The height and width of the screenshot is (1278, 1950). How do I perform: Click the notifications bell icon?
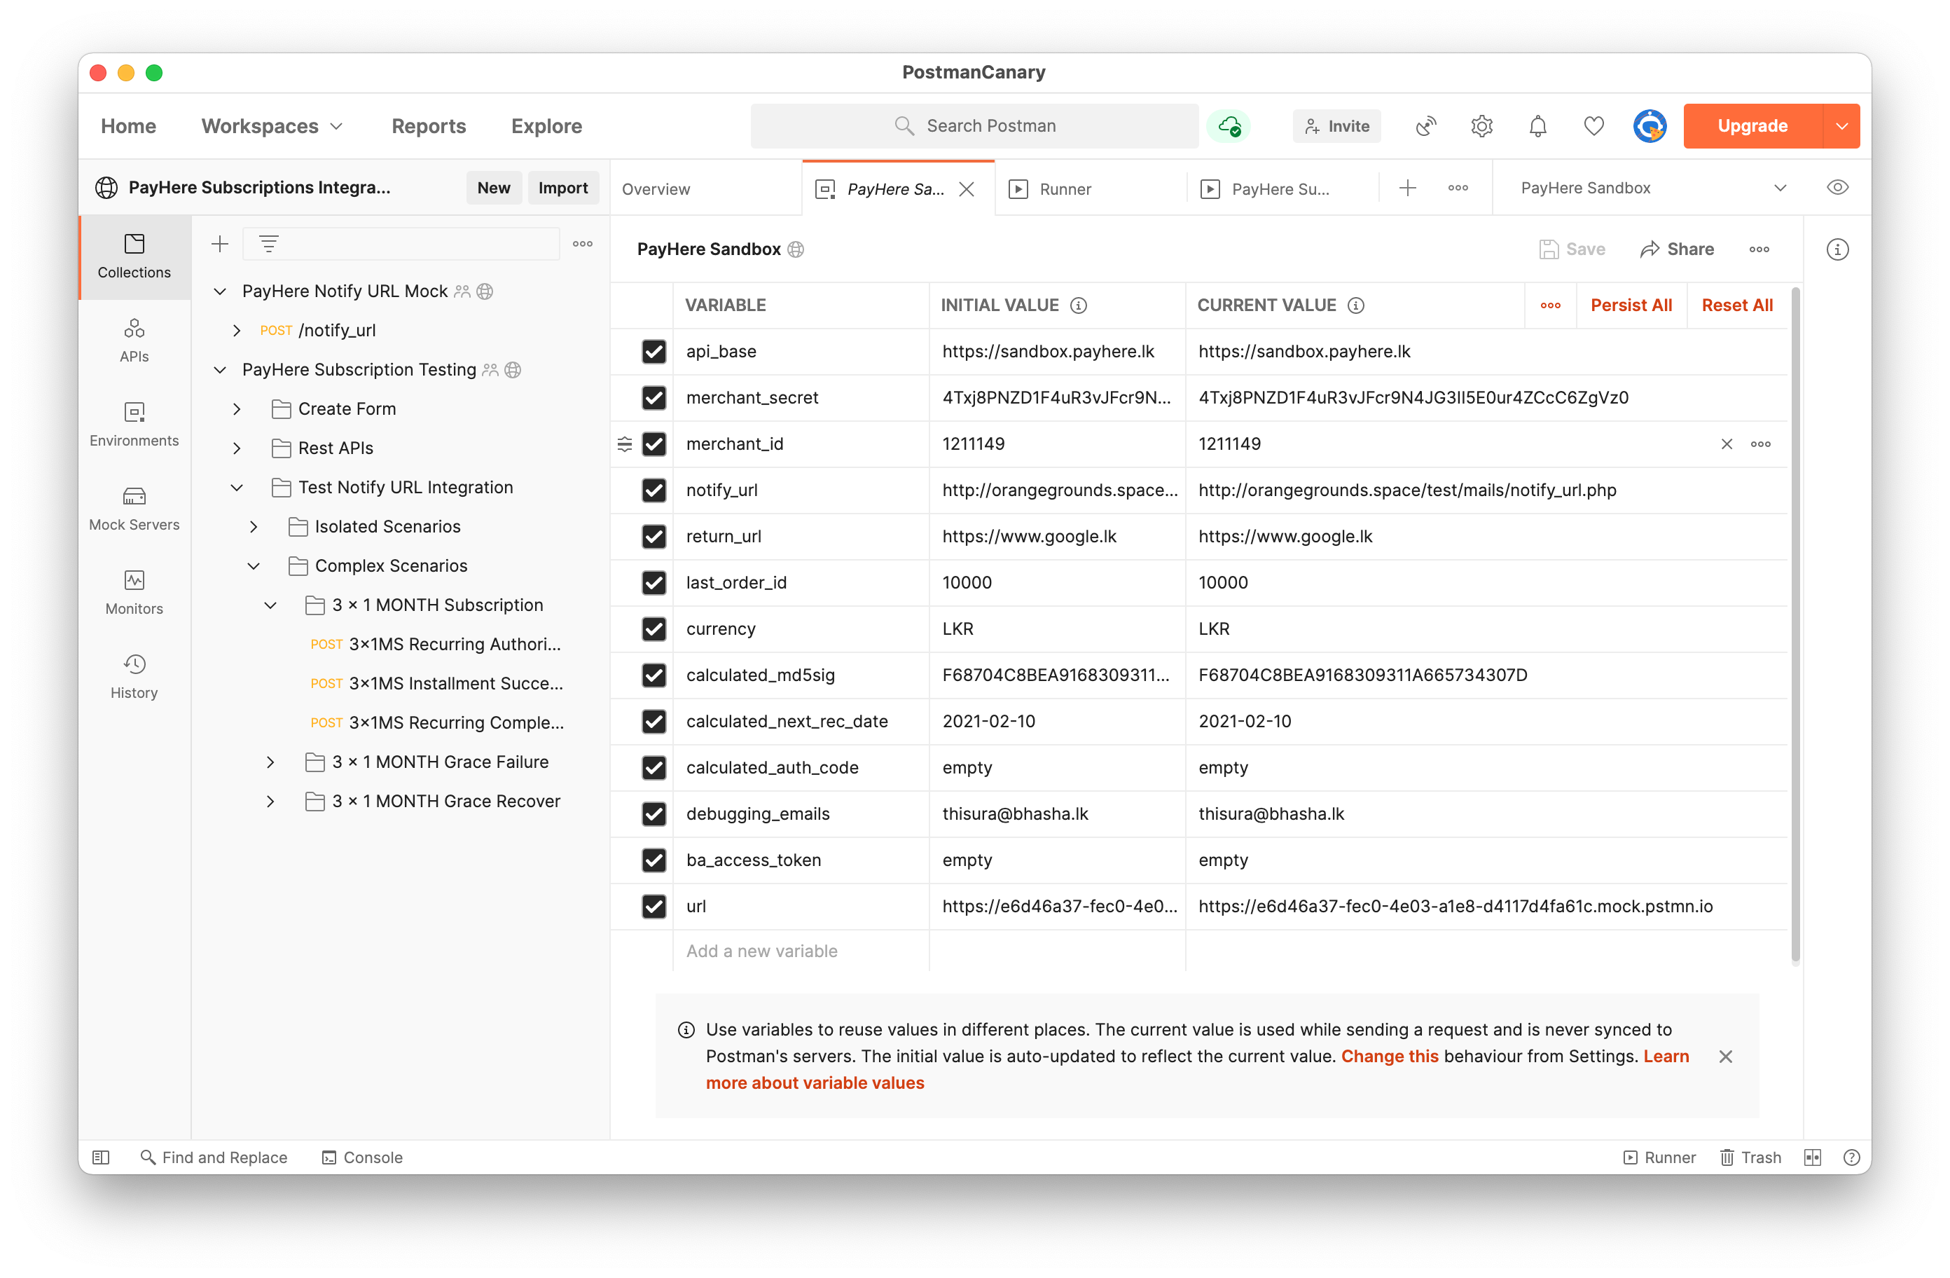tap(1537, 126)
